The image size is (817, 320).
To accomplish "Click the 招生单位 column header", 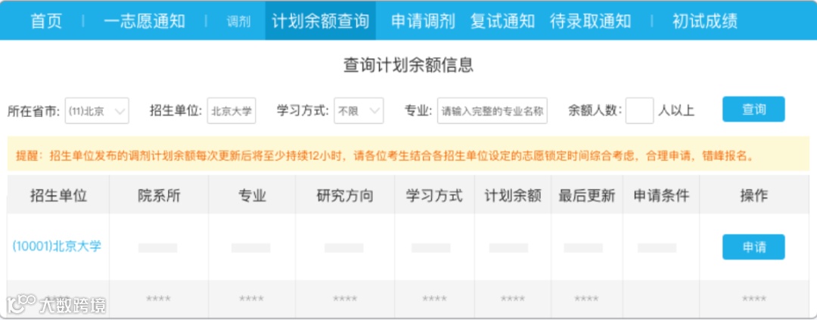I will click(58, 195).
